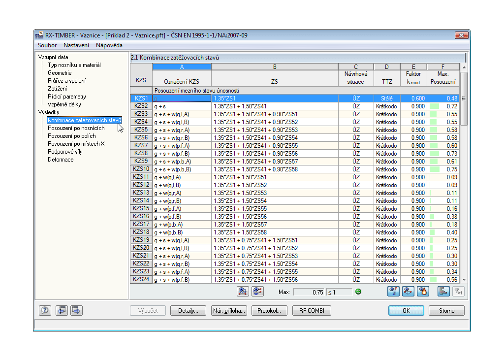Click the table scrollbar down arrow
Viewport: 504px width, 361px height.
coord(464,280)
